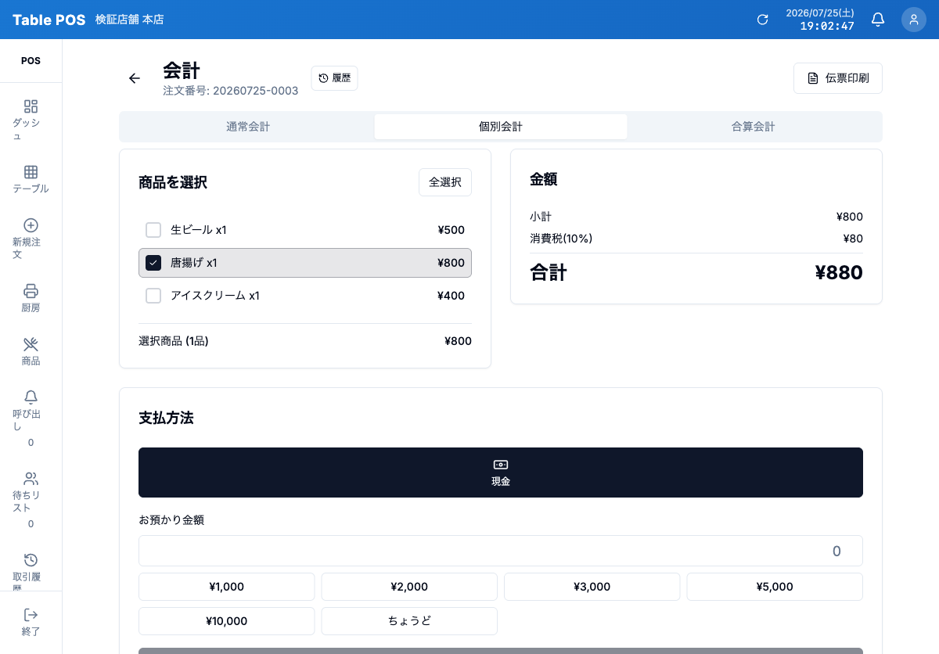Click the 合計 total ¥880 amount
939x654 pixels.
point(839,272)
